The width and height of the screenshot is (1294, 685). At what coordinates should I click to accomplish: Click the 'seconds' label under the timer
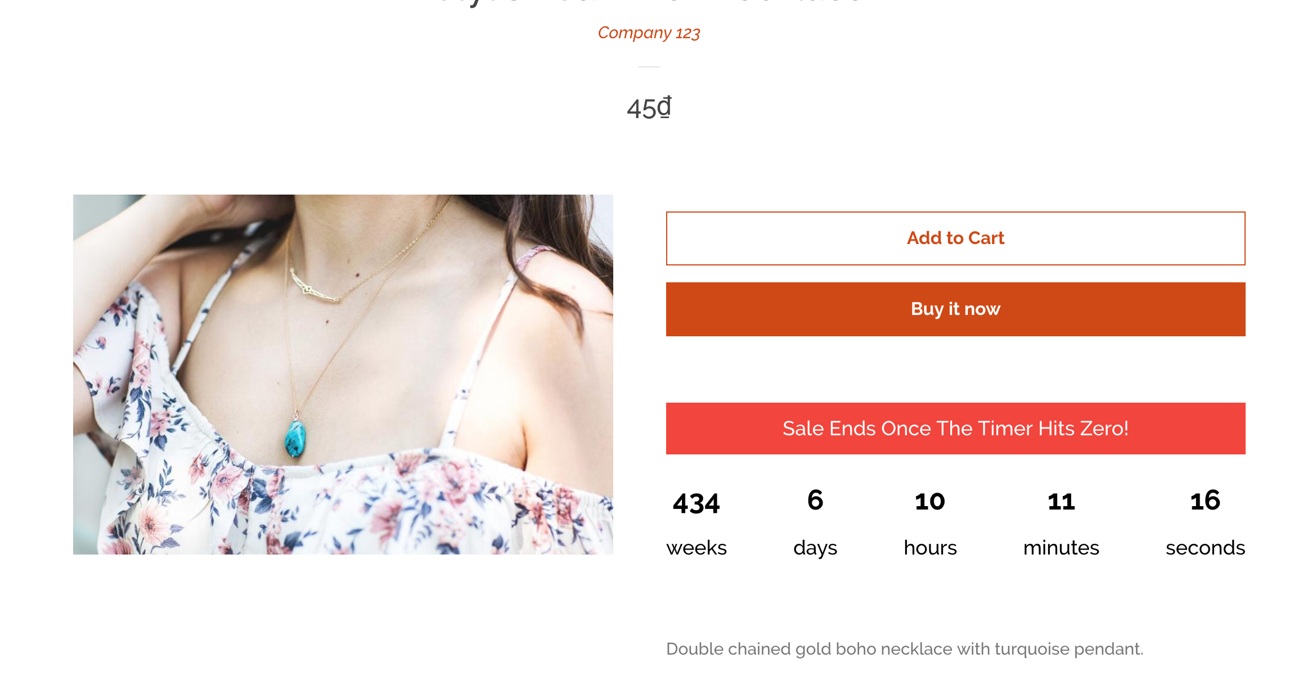click(1205, 547)
